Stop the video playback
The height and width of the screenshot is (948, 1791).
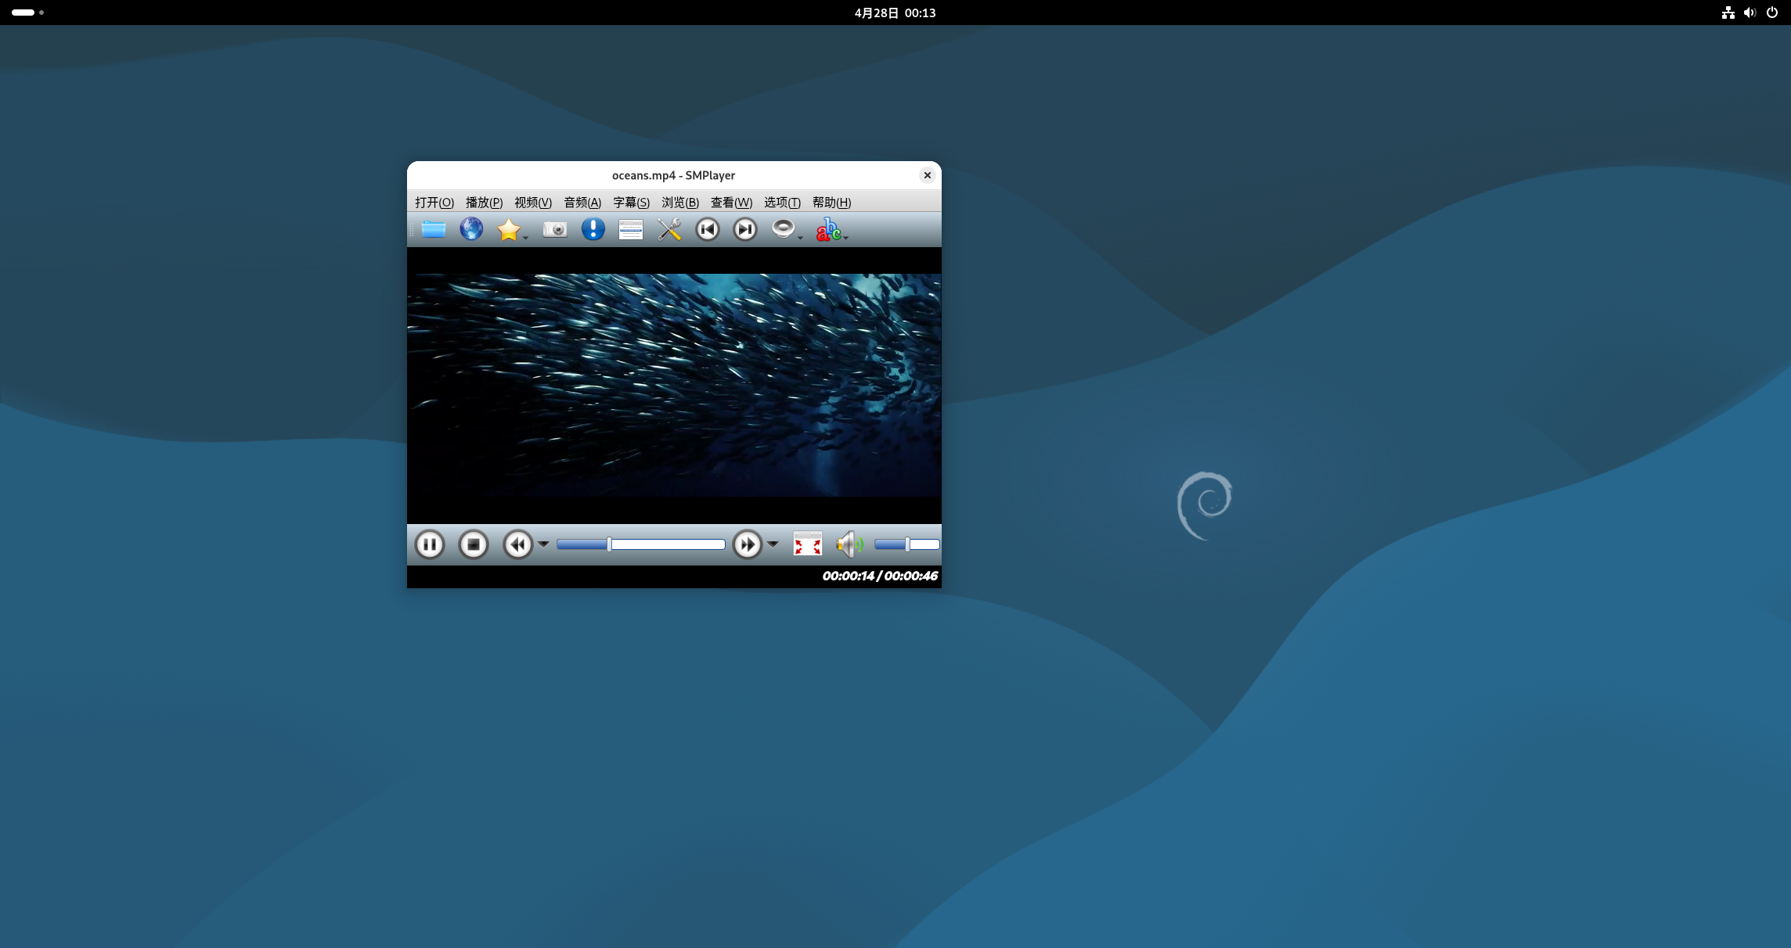[474, 544]
